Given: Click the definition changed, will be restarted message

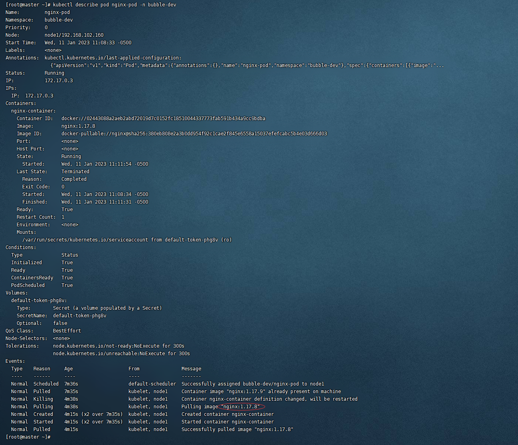Looking at the screenshot, I should coord(269,399).
